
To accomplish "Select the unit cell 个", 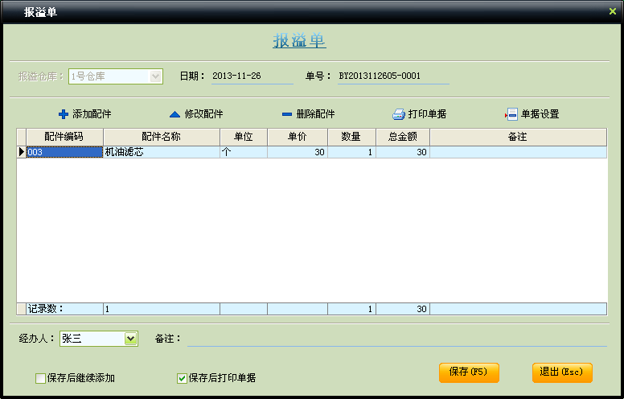I will 244,152.
